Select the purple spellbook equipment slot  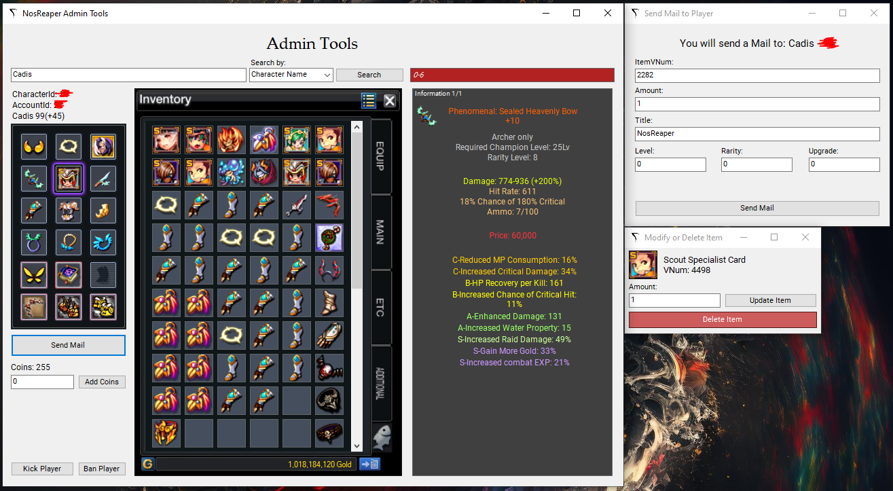(x=69, y=274)
